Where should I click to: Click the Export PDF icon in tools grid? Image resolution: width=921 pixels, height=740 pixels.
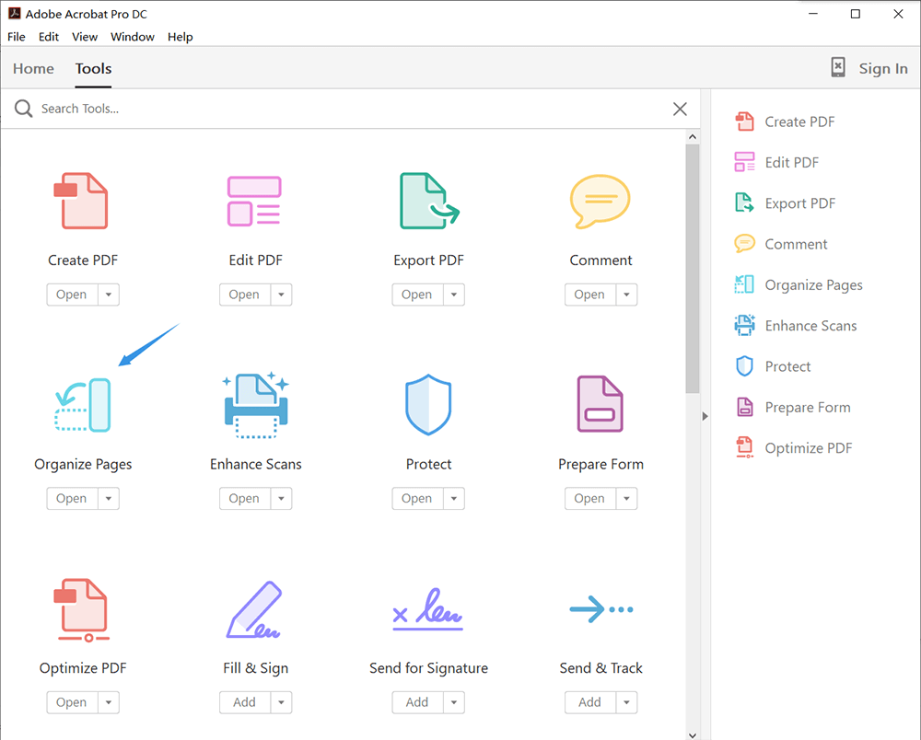click(x=428, y=201)
